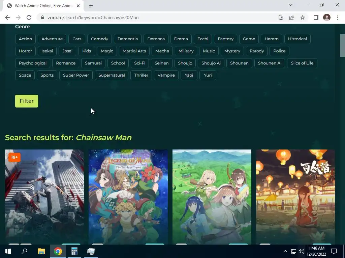Image resolution: width=345 pixels, height=258 pixels.
Task: Reload the current page
Action: click(x=29, y=17)
